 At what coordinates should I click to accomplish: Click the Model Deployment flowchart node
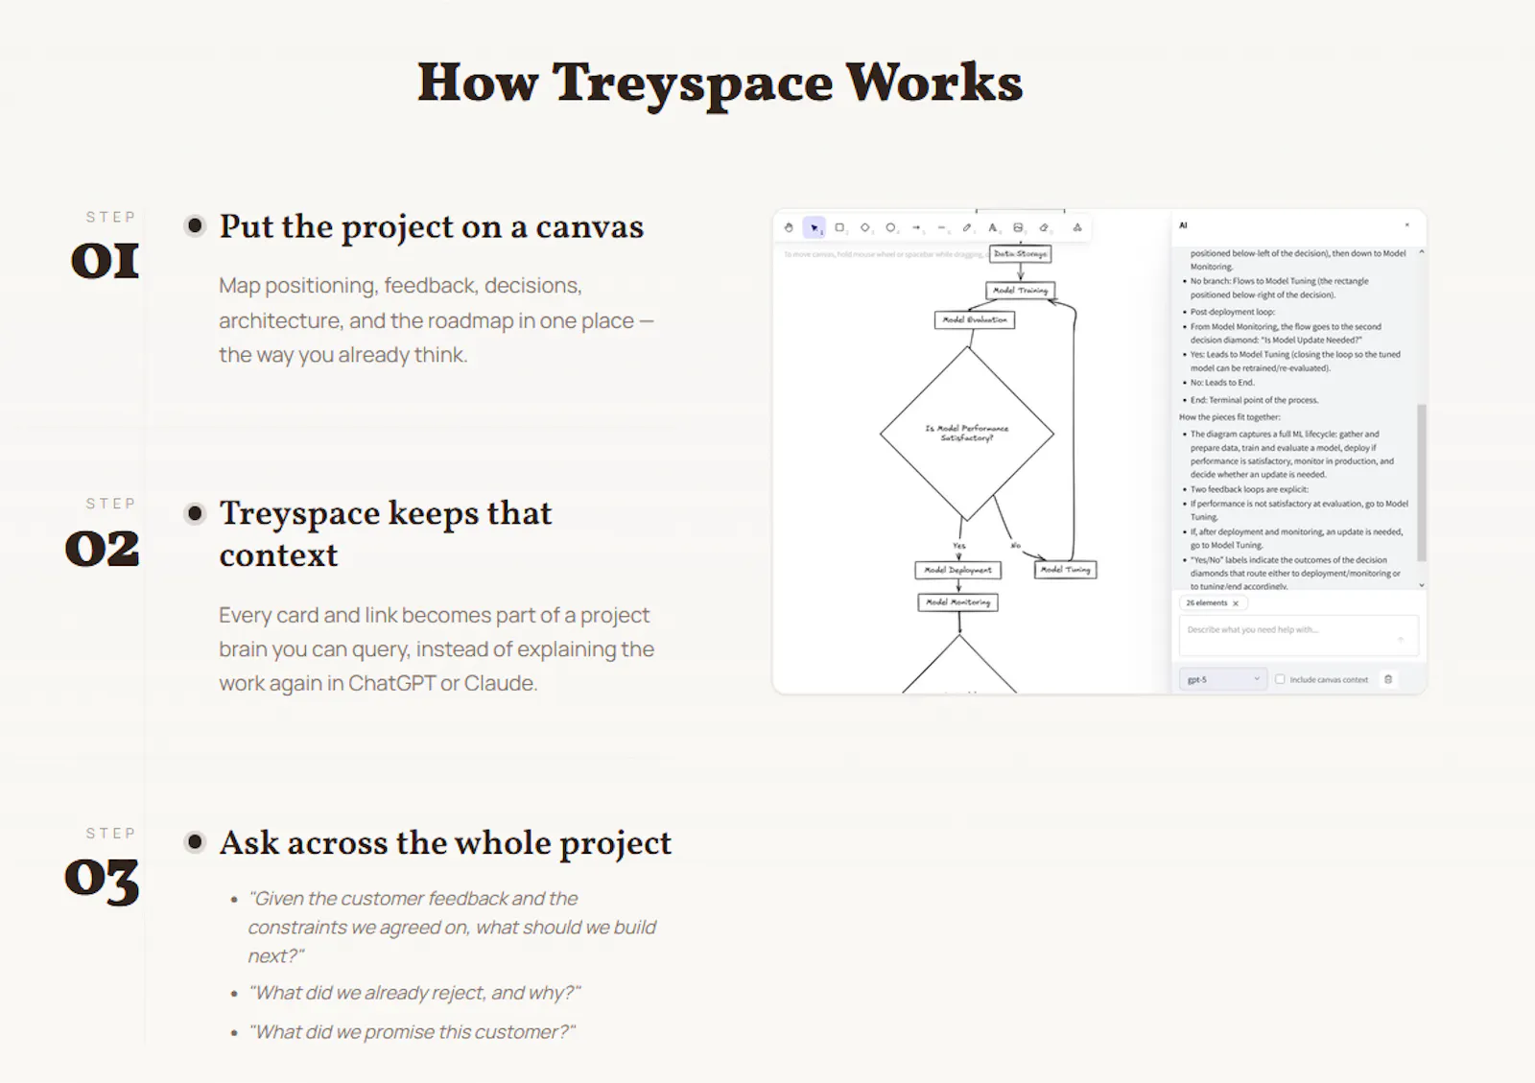pyautogui.click(x=958, y=570)
